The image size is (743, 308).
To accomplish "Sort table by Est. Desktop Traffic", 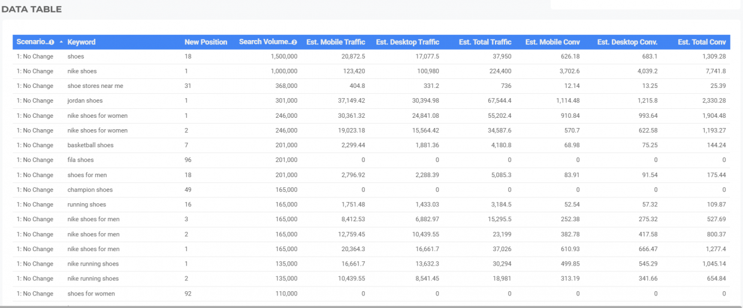I will click(x=407, y=42).
